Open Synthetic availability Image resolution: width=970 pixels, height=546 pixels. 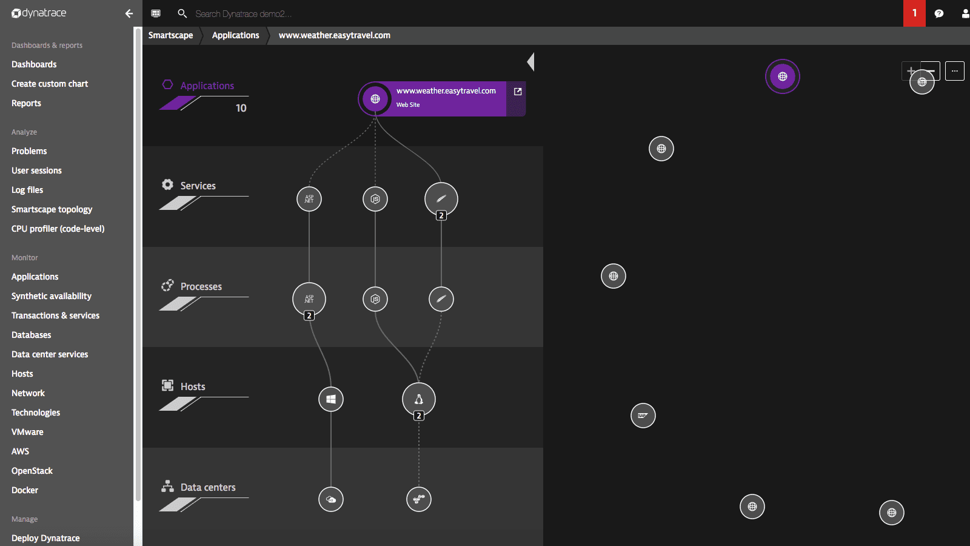coord(52,296)
